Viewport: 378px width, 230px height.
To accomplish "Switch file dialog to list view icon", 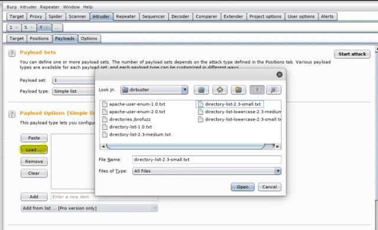I will [257, 90].
